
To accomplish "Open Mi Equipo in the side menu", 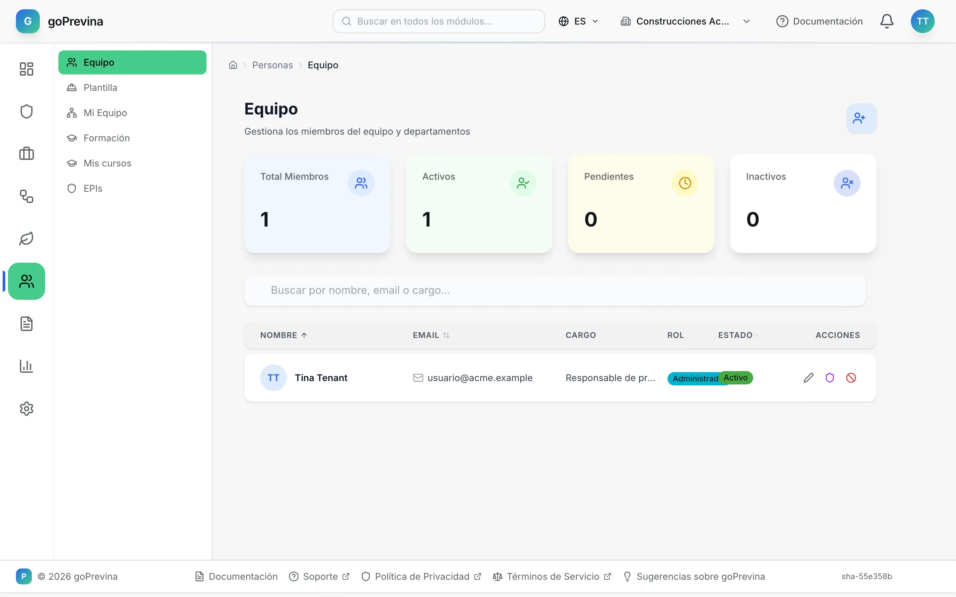I will tap(132, 113).
